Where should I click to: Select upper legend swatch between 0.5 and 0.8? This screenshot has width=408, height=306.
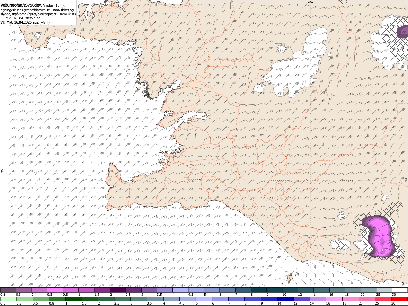(x=55, y=290)
